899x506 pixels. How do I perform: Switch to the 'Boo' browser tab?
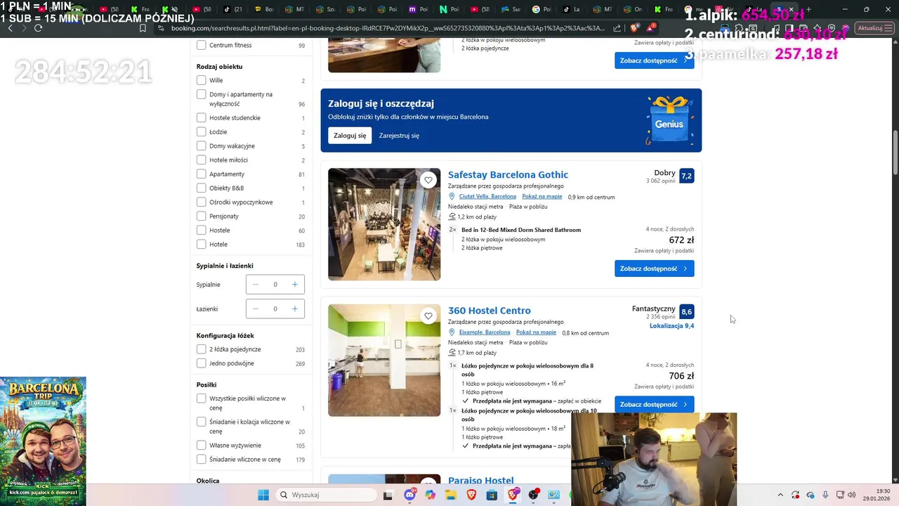click(x=265, y=10)
